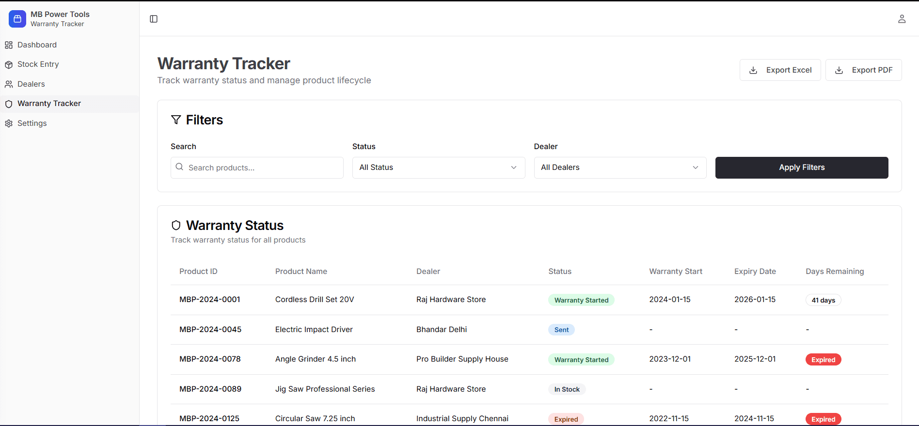Click the MB Power Tools logo icon
This screenshot has width=919, height=426.
[17, 19]
